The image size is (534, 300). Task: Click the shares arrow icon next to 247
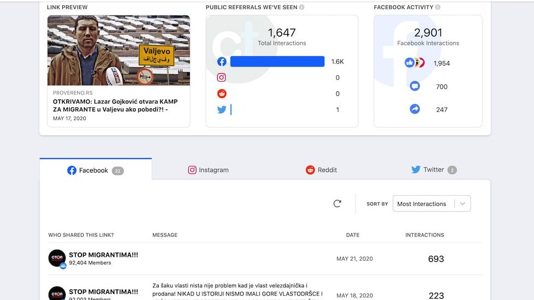[415, 109]
